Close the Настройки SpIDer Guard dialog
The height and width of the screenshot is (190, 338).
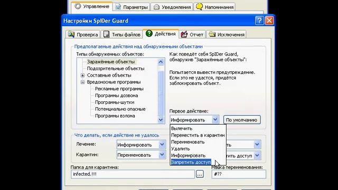(269, 21)
